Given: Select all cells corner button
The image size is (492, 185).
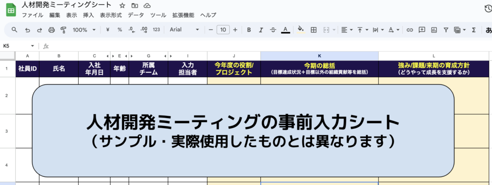Looking at the screenshot, I should point(8,56).
